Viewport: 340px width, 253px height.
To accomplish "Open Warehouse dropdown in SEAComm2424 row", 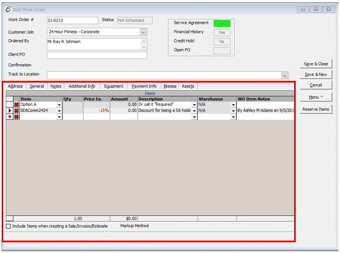I will click(x=233, y=111).
